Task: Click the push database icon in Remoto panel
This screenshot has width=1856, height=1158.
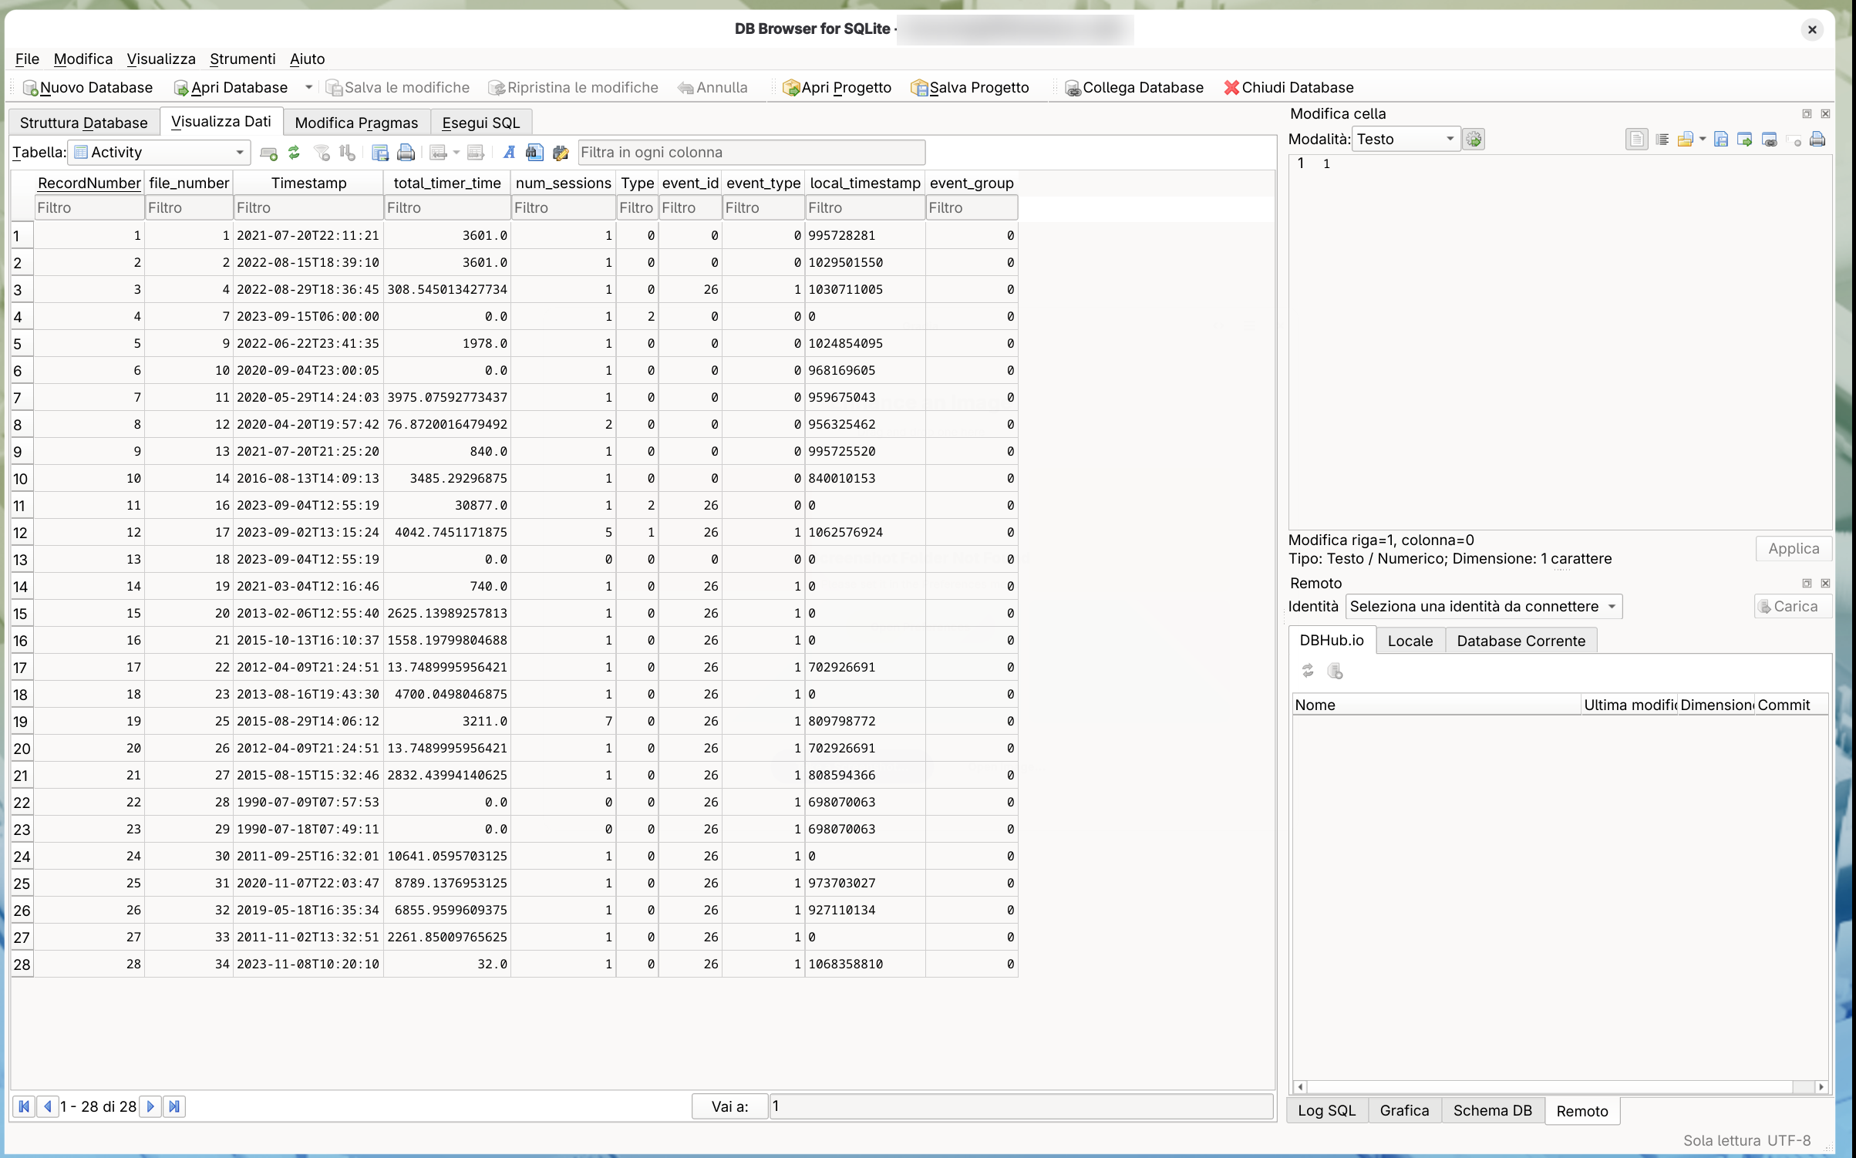Action: pos(1336,672)
